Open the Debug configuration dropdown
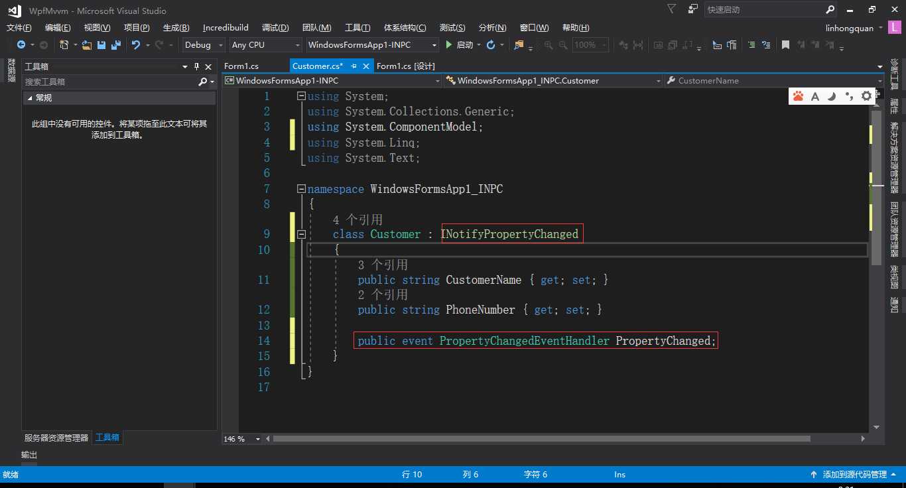Screen dimensions: 906x488 coord(203,45)
